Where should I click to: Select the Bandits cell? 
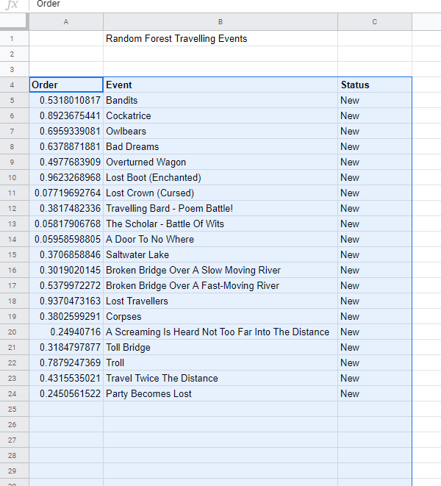pos(220,101)
